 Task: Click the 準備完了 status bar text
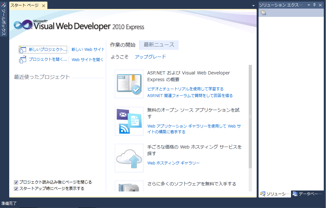point(9,204)
